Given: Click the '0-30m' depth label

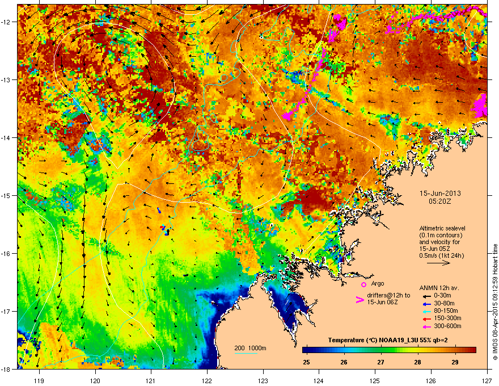Looking at the screenshot, I should pos(442,296).
